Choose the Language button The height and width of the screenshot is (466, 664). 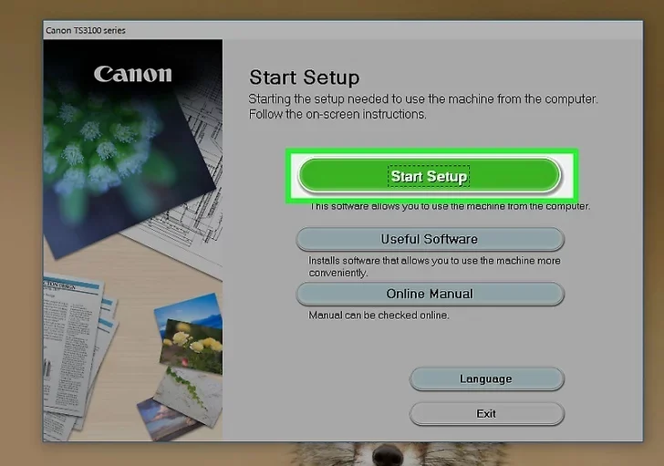(x=486, y=378)
